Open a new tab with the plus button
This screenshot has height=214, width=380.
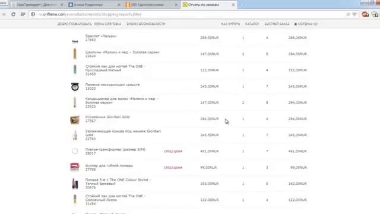(242, 5)
